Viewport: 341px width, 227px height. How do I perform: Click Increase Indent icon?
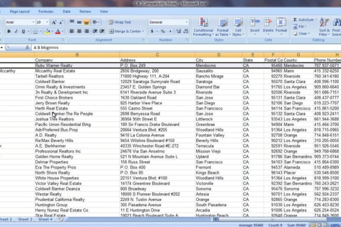tap(102, 31)
